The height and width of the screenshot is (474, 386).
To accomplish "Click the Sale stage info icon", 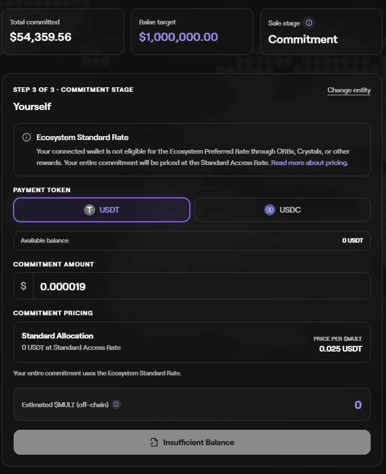I will [x=308, y=23].
